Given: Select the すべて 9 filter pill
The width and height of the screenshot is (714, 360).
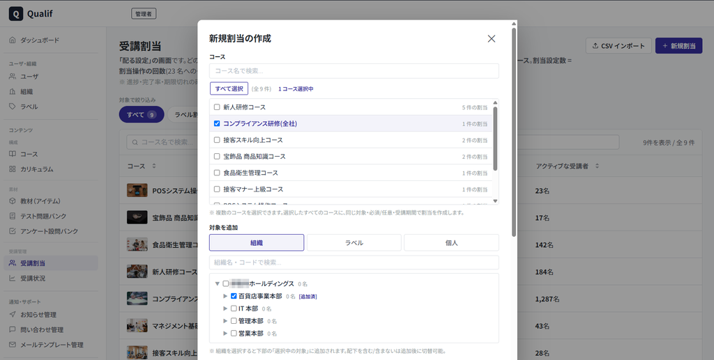Looking at the screenshot, I should 141,115.
